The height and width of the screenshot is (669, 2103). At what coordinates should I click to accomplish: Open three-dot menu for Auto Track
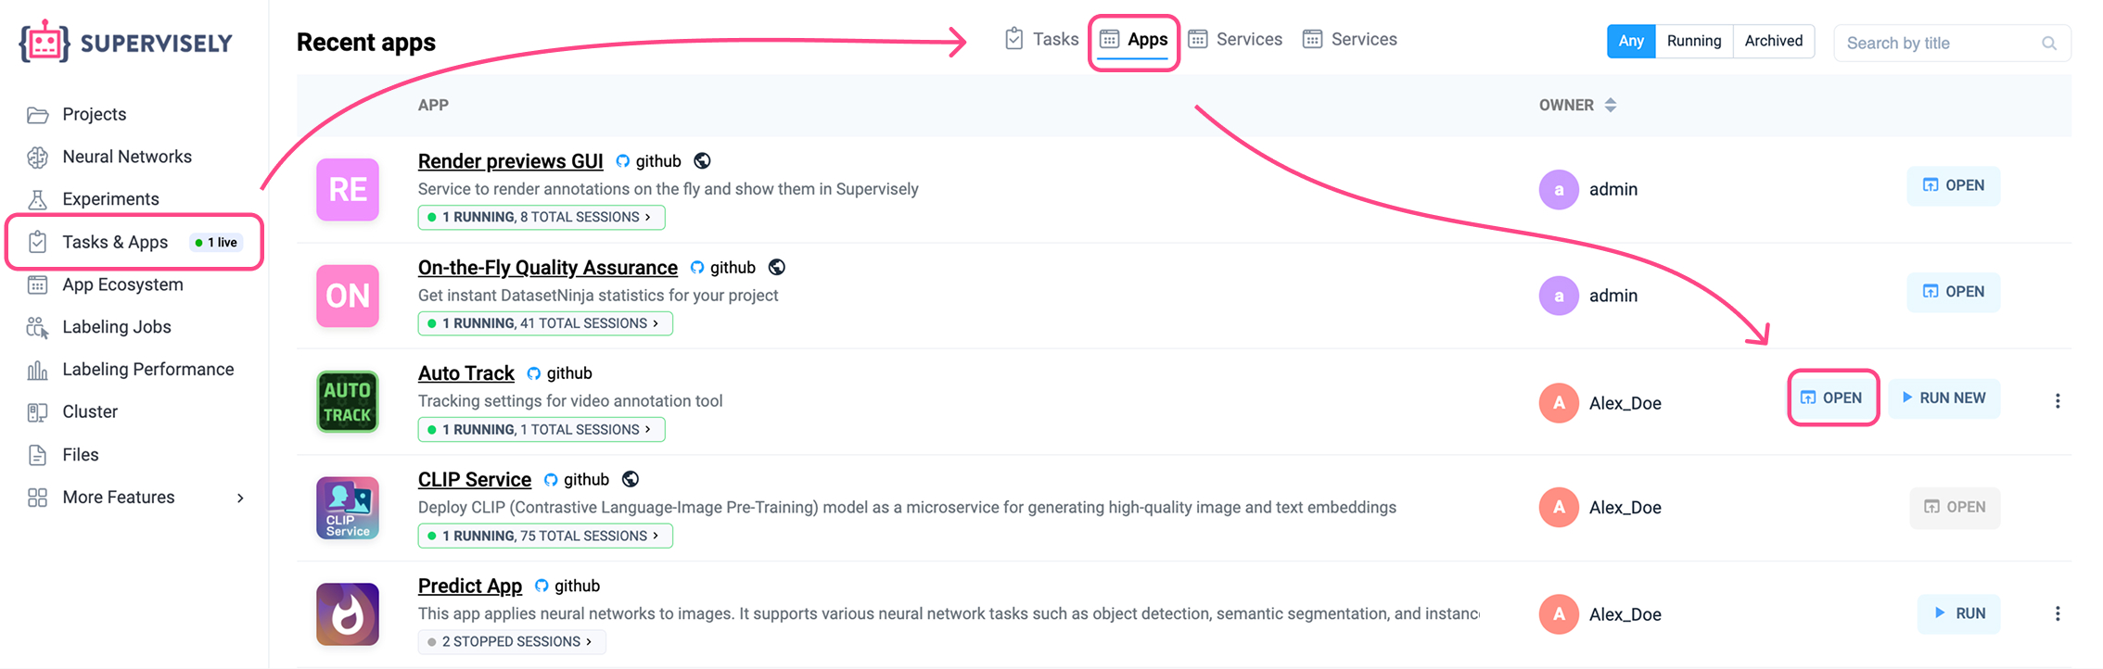[x=2057, y=401]
